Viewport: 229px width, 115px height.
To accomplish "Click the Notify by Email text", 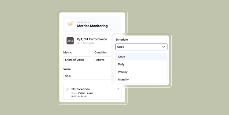I will point(79,96).
